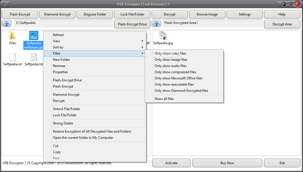Viewport: 303px width, 172px height.
Task: Click the Flash-Encrypted Area path field
Action: [213, 23]
